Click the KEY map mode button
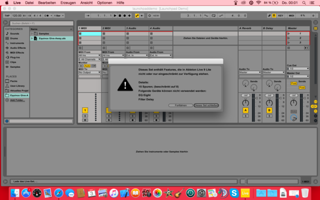The image size is (320, 200). click(x=280, y=16)
